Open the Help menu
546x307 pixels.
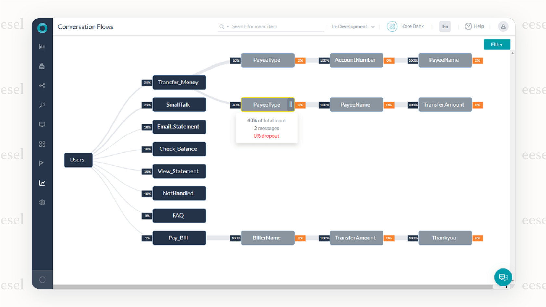pos(474,26)
